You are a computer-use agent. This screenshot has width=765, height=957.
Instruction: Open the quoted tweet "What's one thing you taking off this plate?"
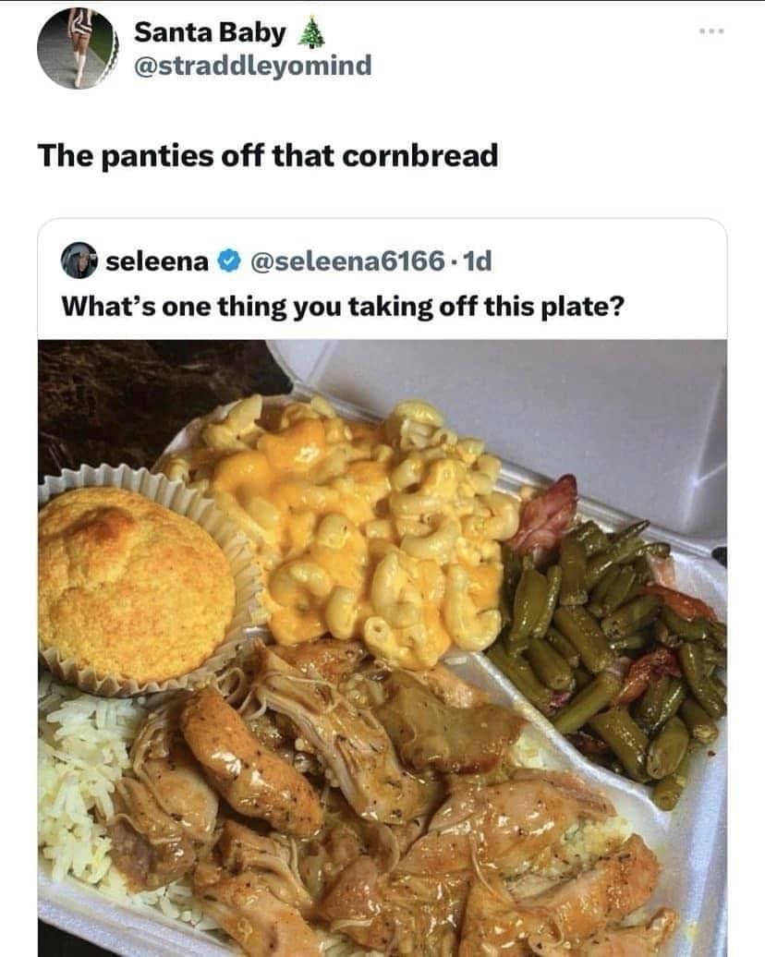click(343, 306)
